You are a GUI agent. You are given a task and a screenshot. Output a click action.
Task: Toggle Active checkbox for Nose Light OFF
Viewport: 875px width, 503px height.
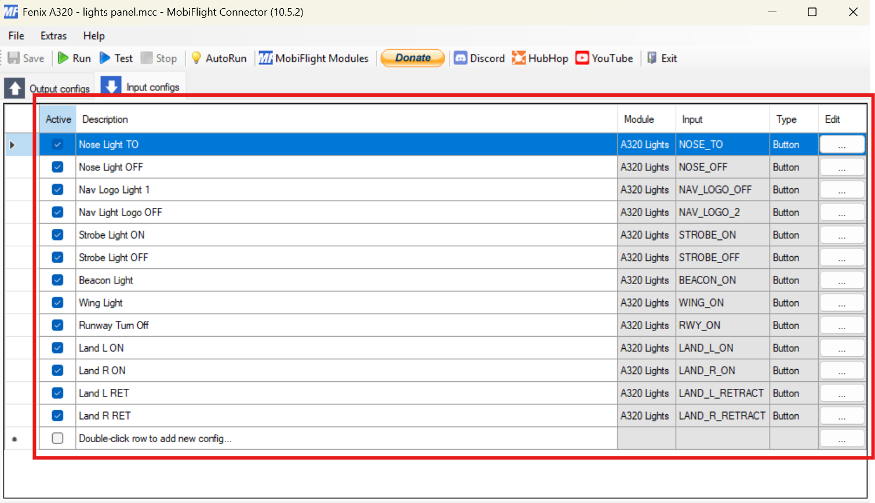[57, 167]
